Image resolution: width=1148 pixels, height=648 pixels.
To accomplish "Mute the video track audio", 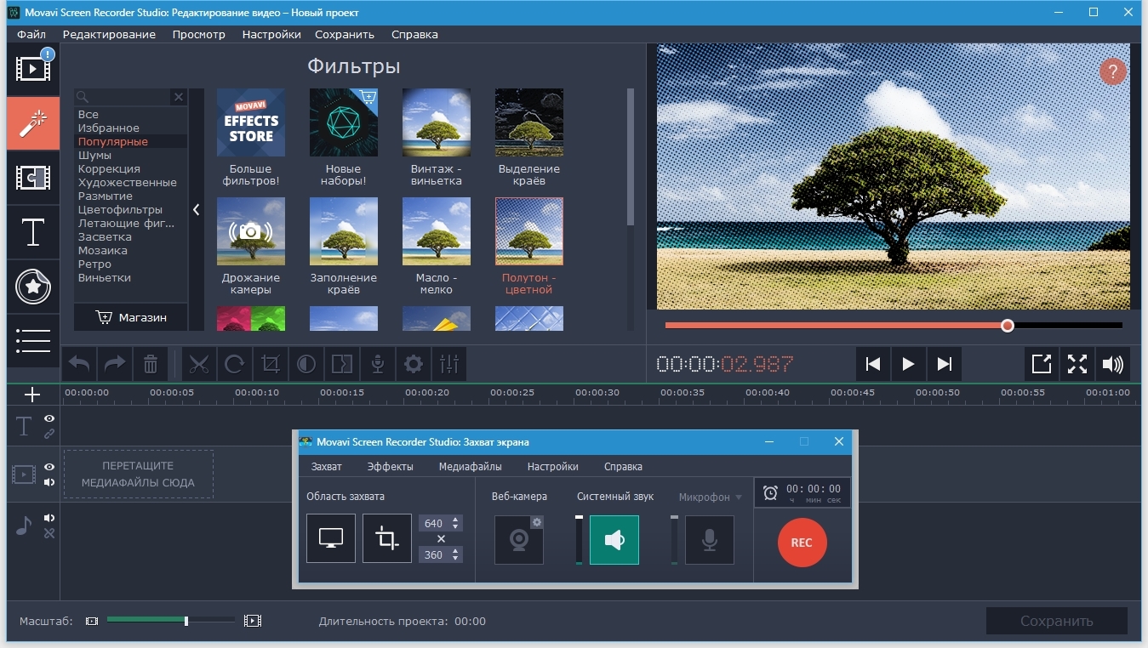I will coord(49,482).
